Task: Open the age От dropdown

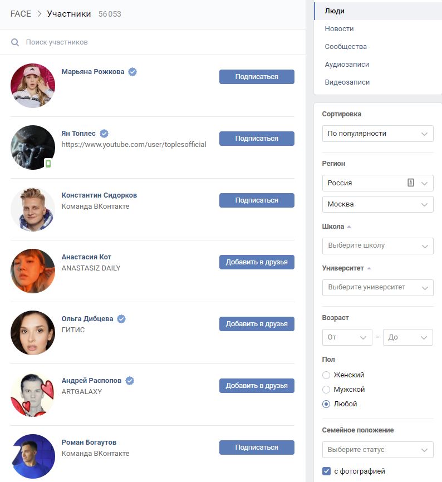Action: coord(347,337)
